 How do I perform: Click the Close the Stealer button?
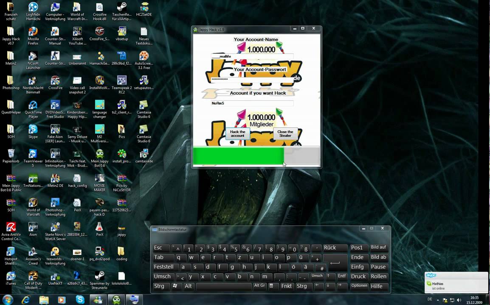point(285,134)
